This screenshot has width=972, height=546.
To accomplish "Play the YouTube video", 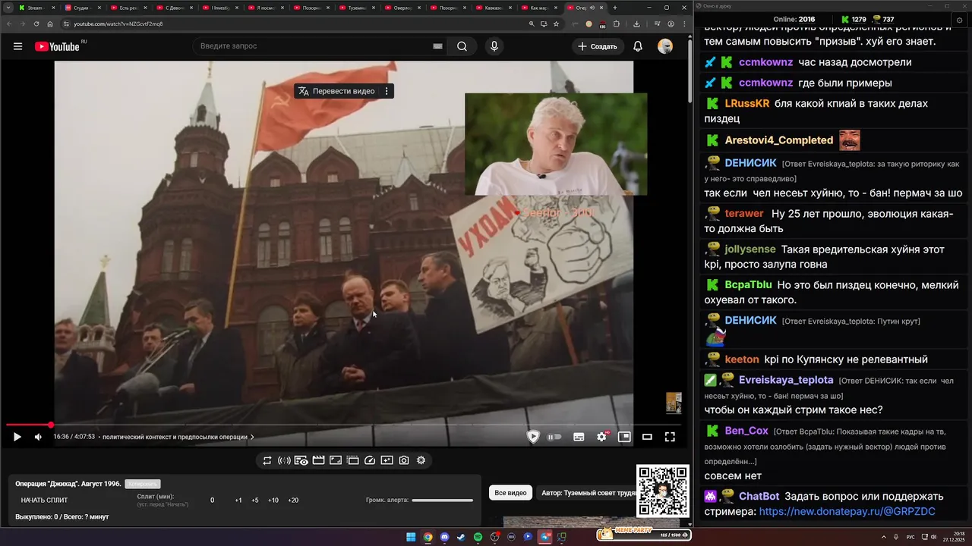I will click(x=17, y=437).
